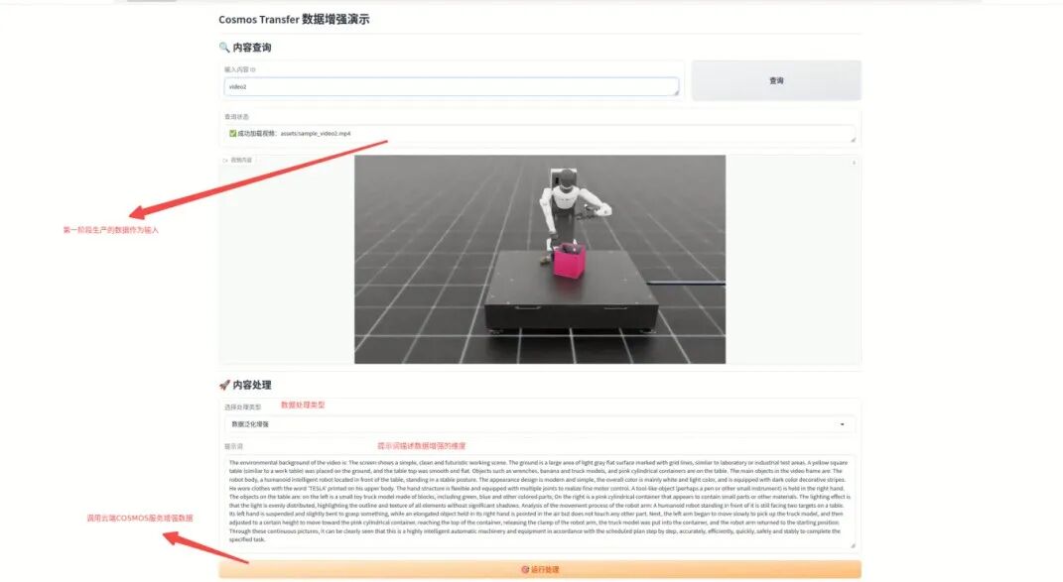This screenshot has height=582, width=1063.
Task: Click the red note 调用云端COSMOS服务增强数据
Action: coord(141,517)
